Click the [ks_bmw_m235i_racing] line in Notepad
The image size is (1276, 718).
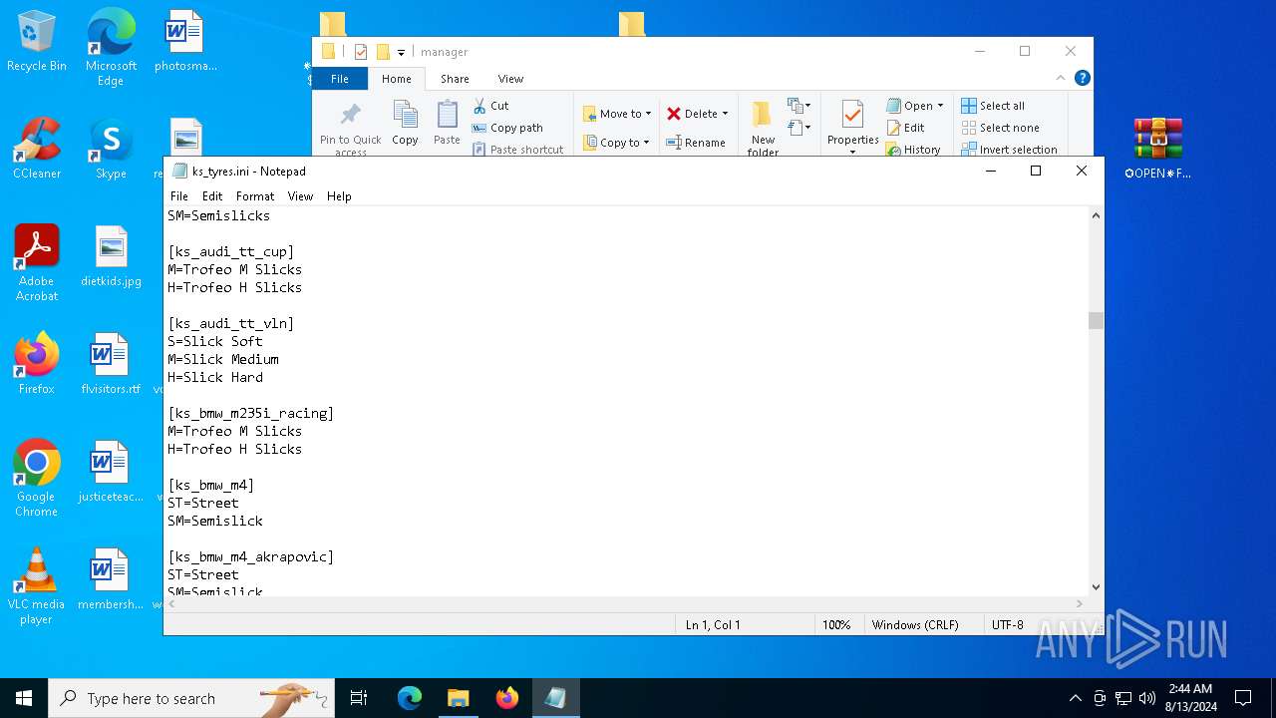251,413
